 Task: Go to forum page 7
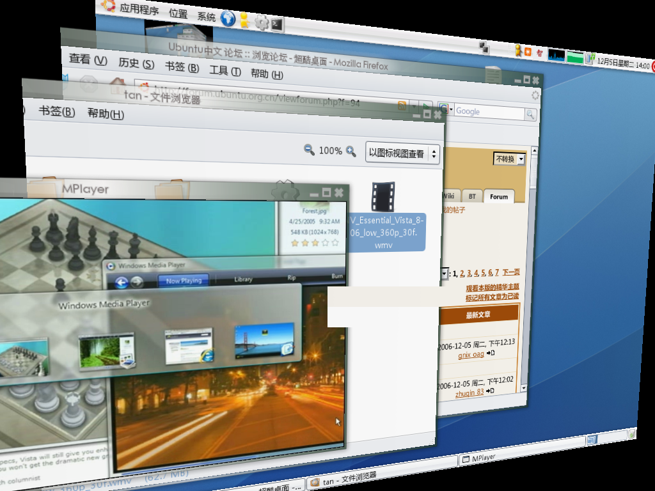coord(496,272)
